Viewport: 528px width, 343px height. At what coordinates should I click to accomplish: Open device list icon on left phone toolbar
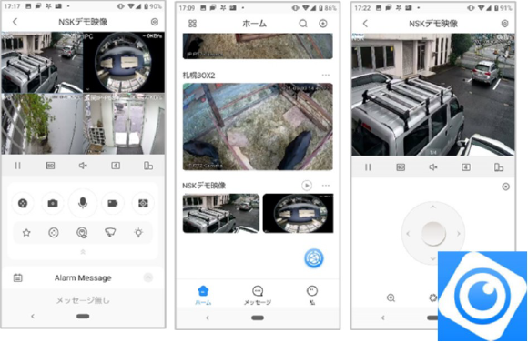pos(148,166)
